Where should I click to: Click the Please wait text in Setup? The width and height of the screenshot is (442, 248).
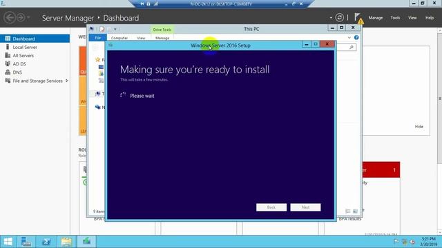pos(142,96)
